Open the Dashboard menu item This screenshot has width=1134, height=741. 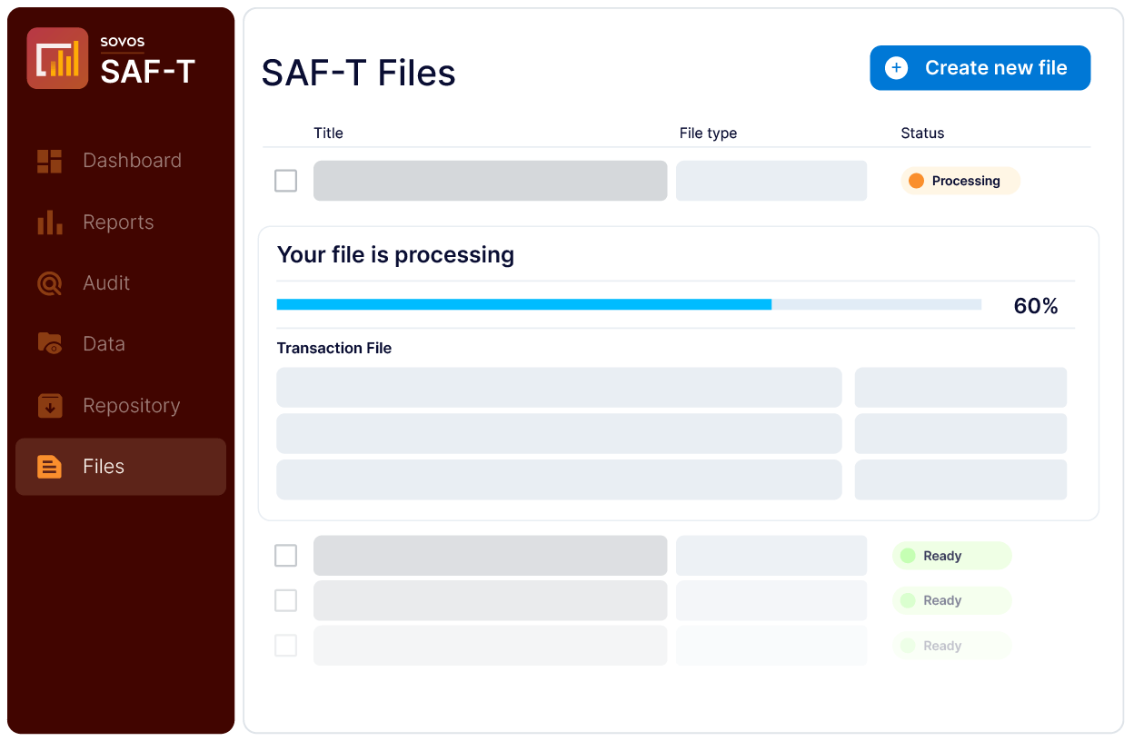coord(132,161)
